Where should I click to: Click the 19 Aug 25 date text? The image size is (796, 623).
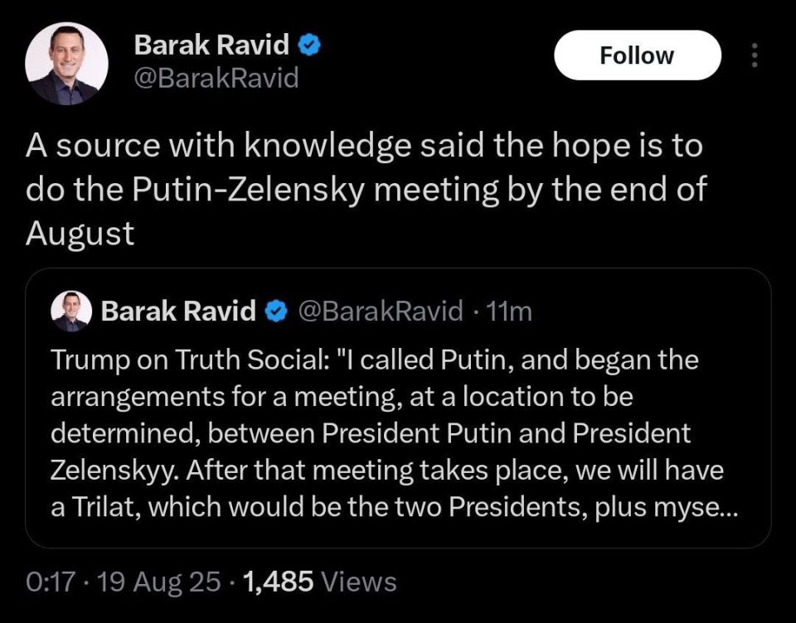click(x=149, y=582)
